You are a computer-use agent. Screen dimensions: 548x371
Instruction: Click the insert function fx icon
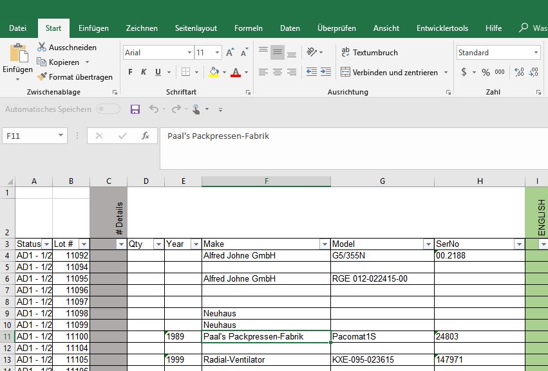tap(146, 136)
